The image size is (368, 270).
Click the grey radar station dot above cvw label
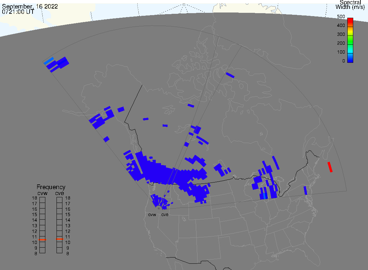[159, 209]
